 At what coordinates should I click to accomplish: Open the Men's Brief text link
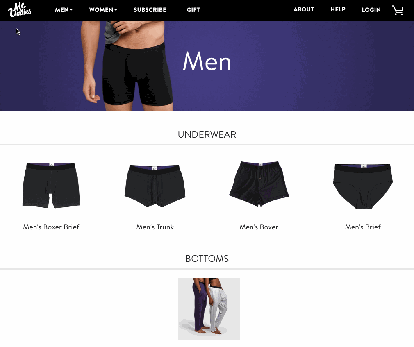(363, 227)
